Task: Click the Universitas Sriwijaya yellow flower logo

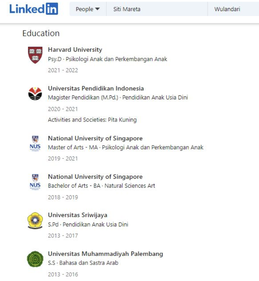Action: 35,221
